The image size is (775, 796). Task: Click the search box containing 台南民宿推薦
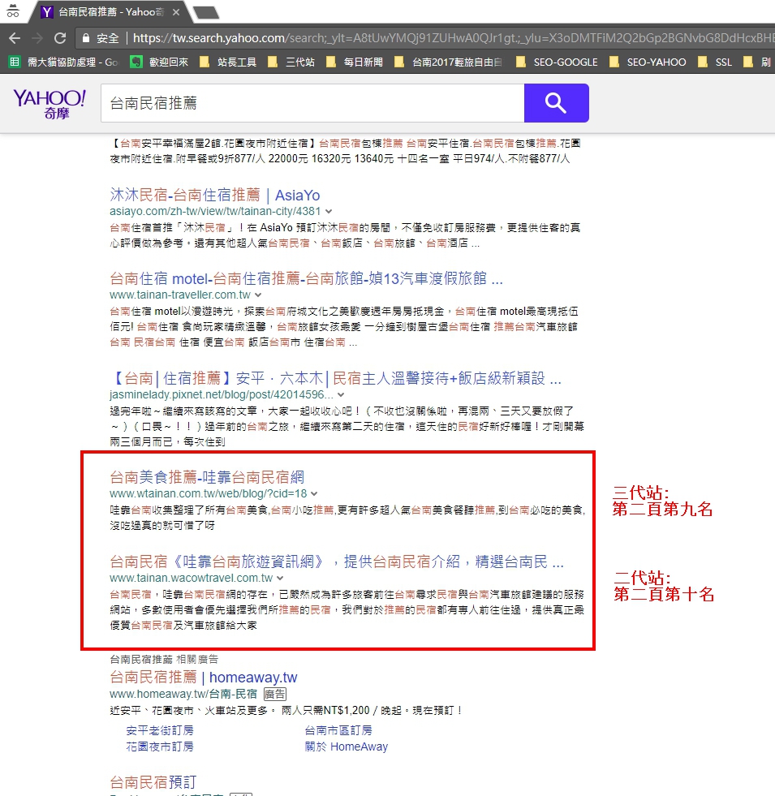tap(312, 103)
